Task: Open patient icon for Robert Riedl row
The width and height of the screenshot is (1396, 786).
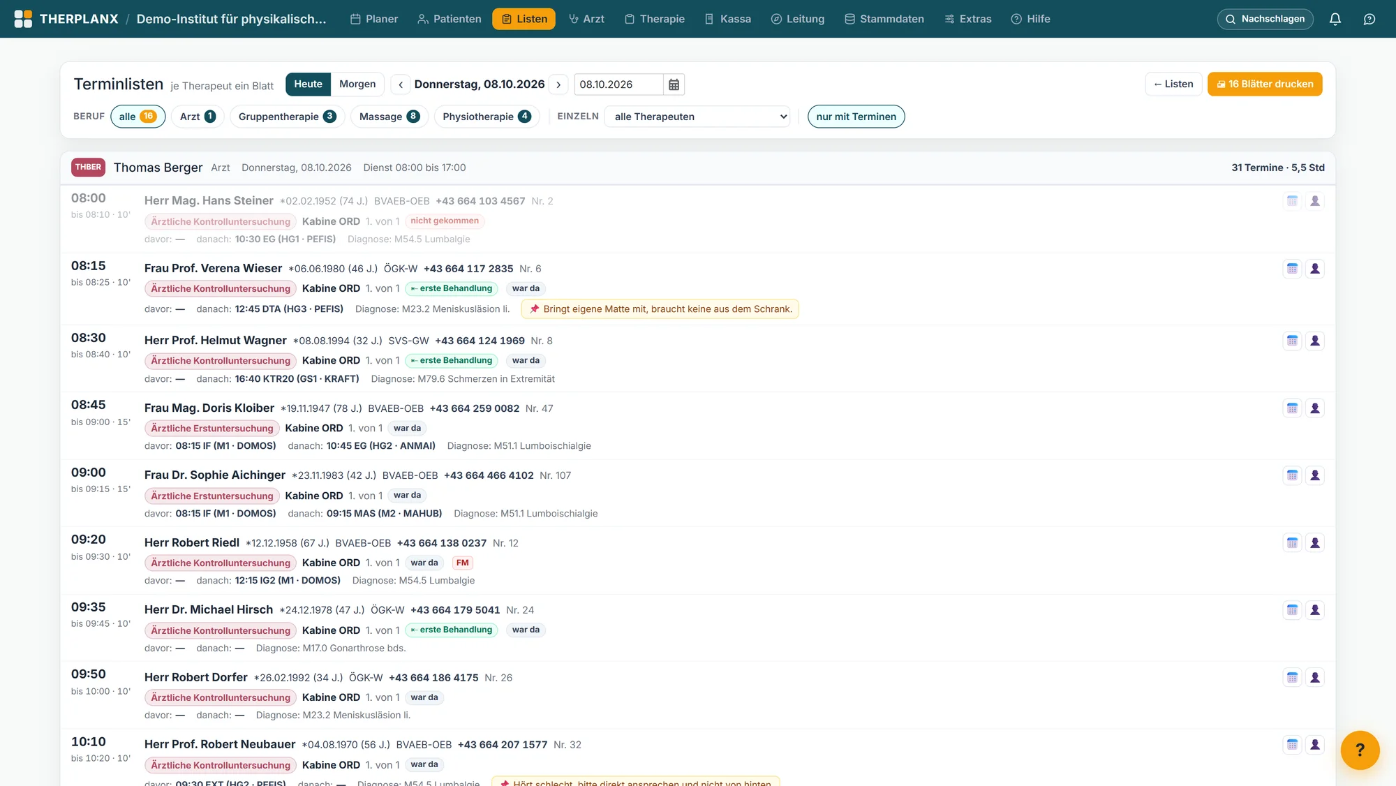Action: [x=1314, y=543]
